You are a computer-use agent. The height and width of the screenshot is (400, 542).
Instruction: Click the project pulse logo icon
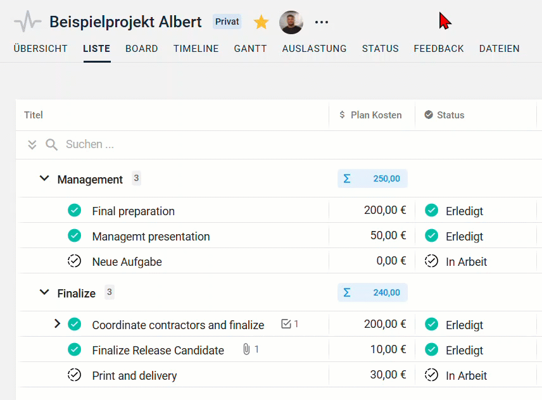pos(27,22)
